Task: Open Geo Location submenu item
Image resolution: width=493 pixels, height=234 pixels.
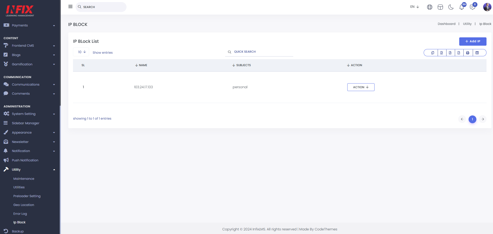Action: pyautogui.click(x=24, y=205)
